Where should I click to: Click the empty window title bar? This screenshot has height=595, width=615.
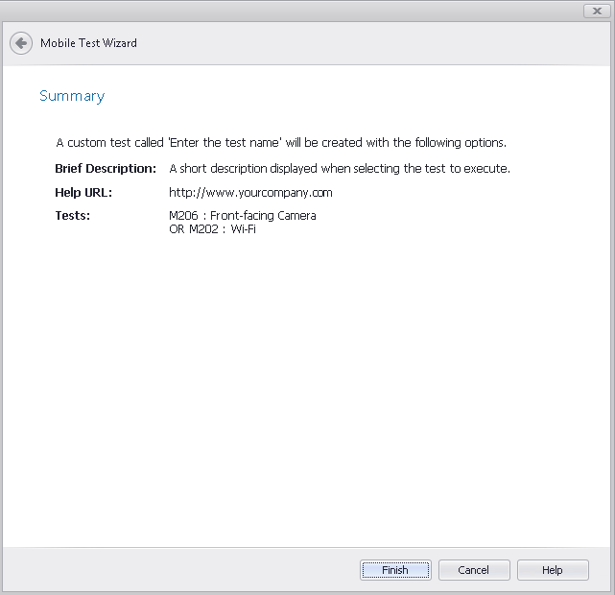coord(288,11)
